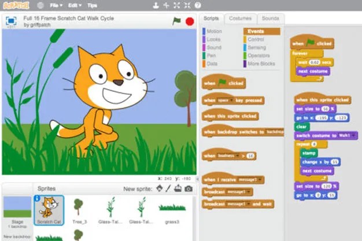Viewport: 362px width, 241px height.
Task: Collapse the stage with small arrow
Action: point(197,179)
